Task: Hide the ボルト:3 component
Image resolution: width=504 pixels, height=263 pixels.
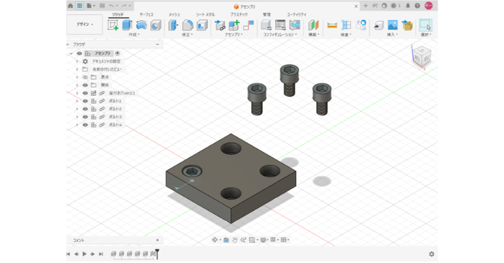Action: [85, 117]
